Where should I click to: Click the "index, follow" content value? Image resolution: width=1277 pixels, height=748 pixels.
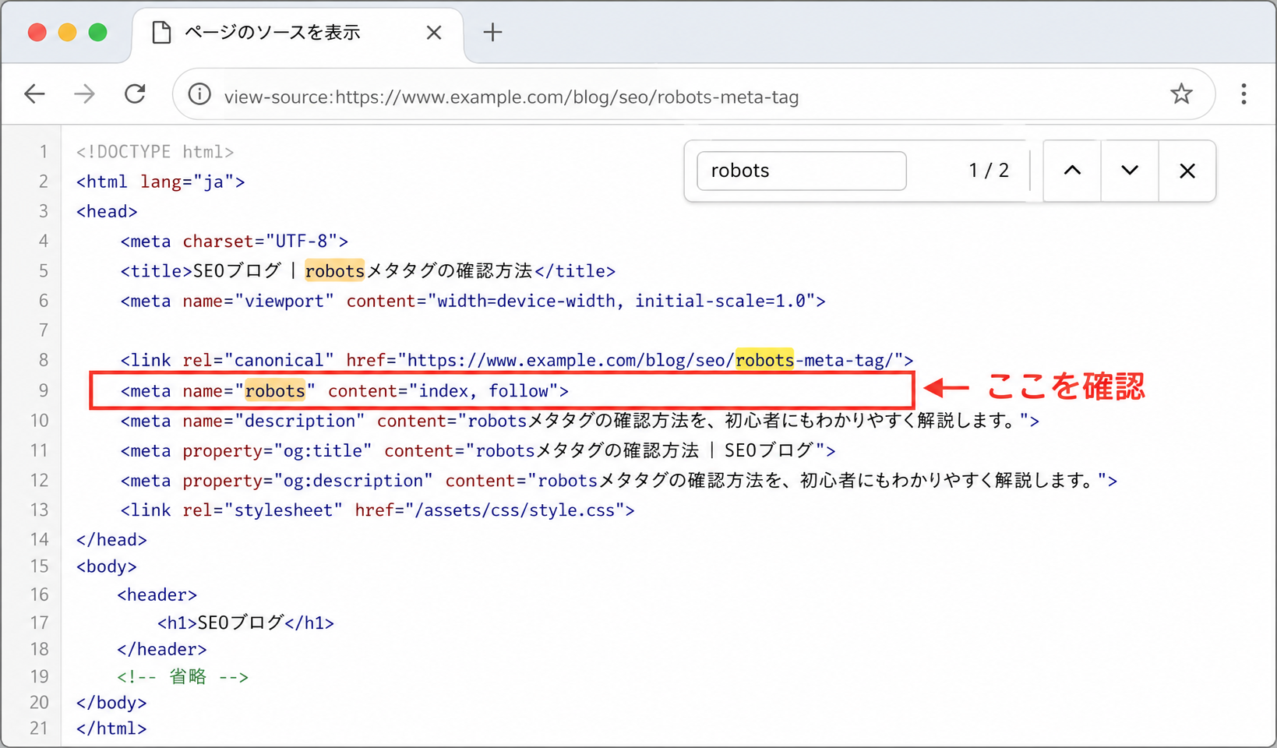point(485,390)
